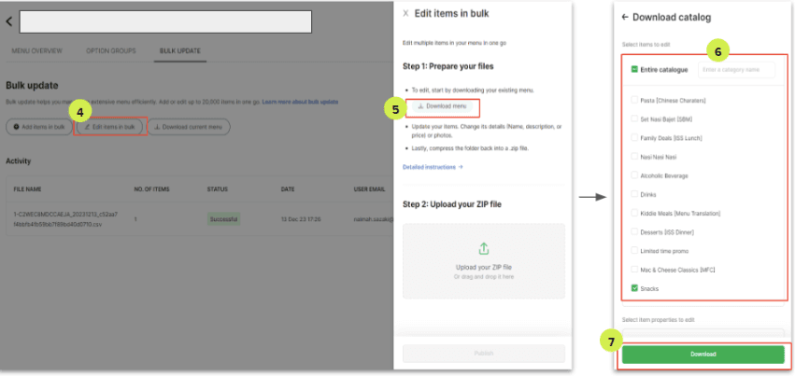Click the Download menu button
Image resolution: width=795 pixels, height=376 pixels.
[442, 106]
